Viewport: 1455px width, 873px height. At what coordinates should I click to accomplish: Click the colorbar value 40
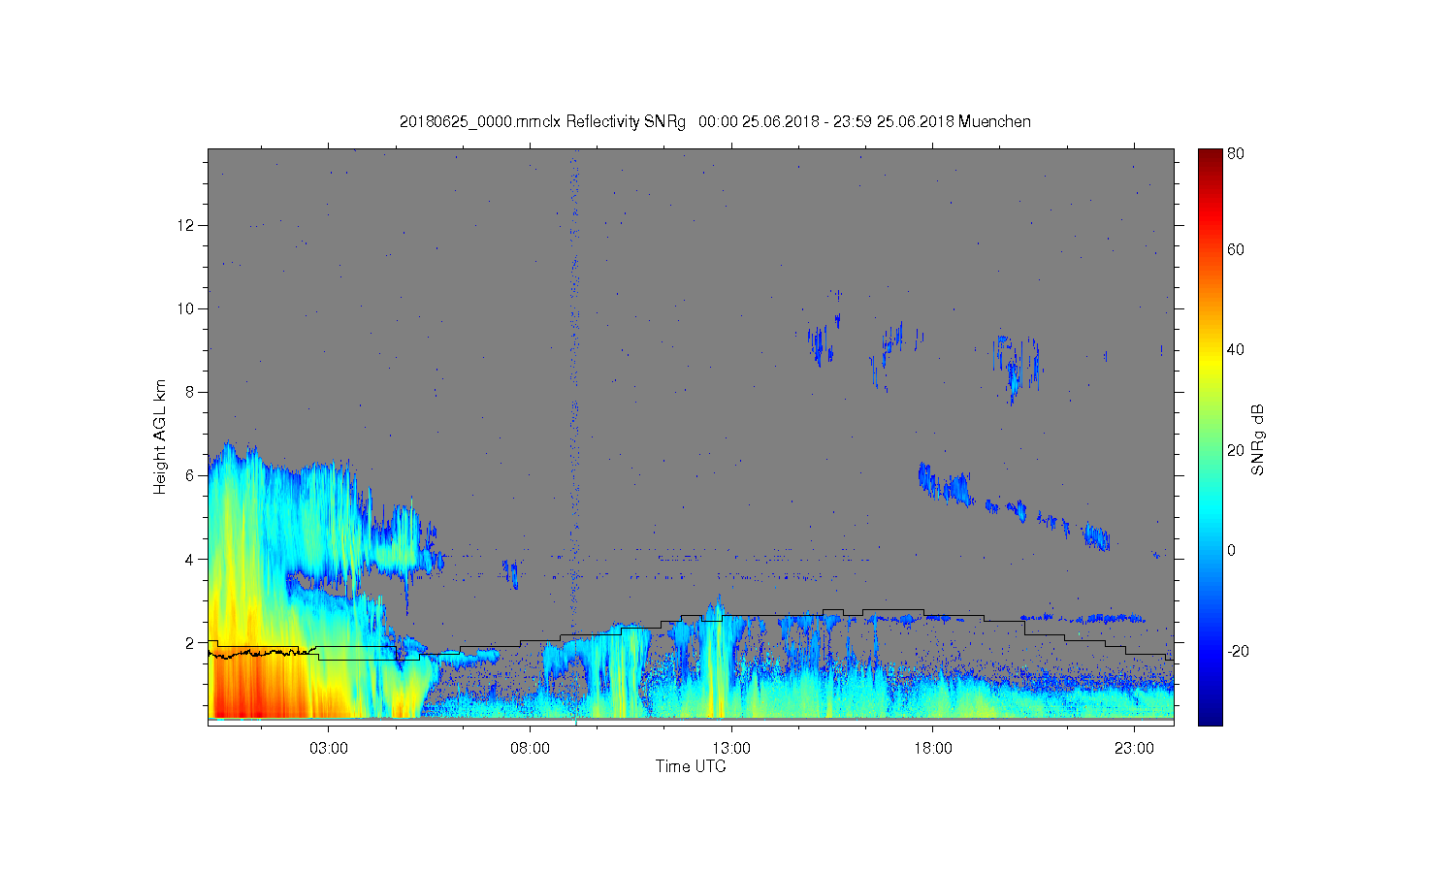coord(1236,350)
